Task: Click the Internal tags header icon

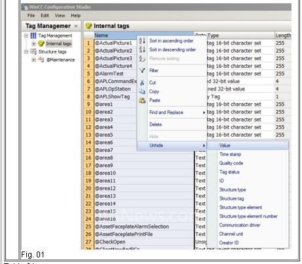Action: (x=89, y=26)
